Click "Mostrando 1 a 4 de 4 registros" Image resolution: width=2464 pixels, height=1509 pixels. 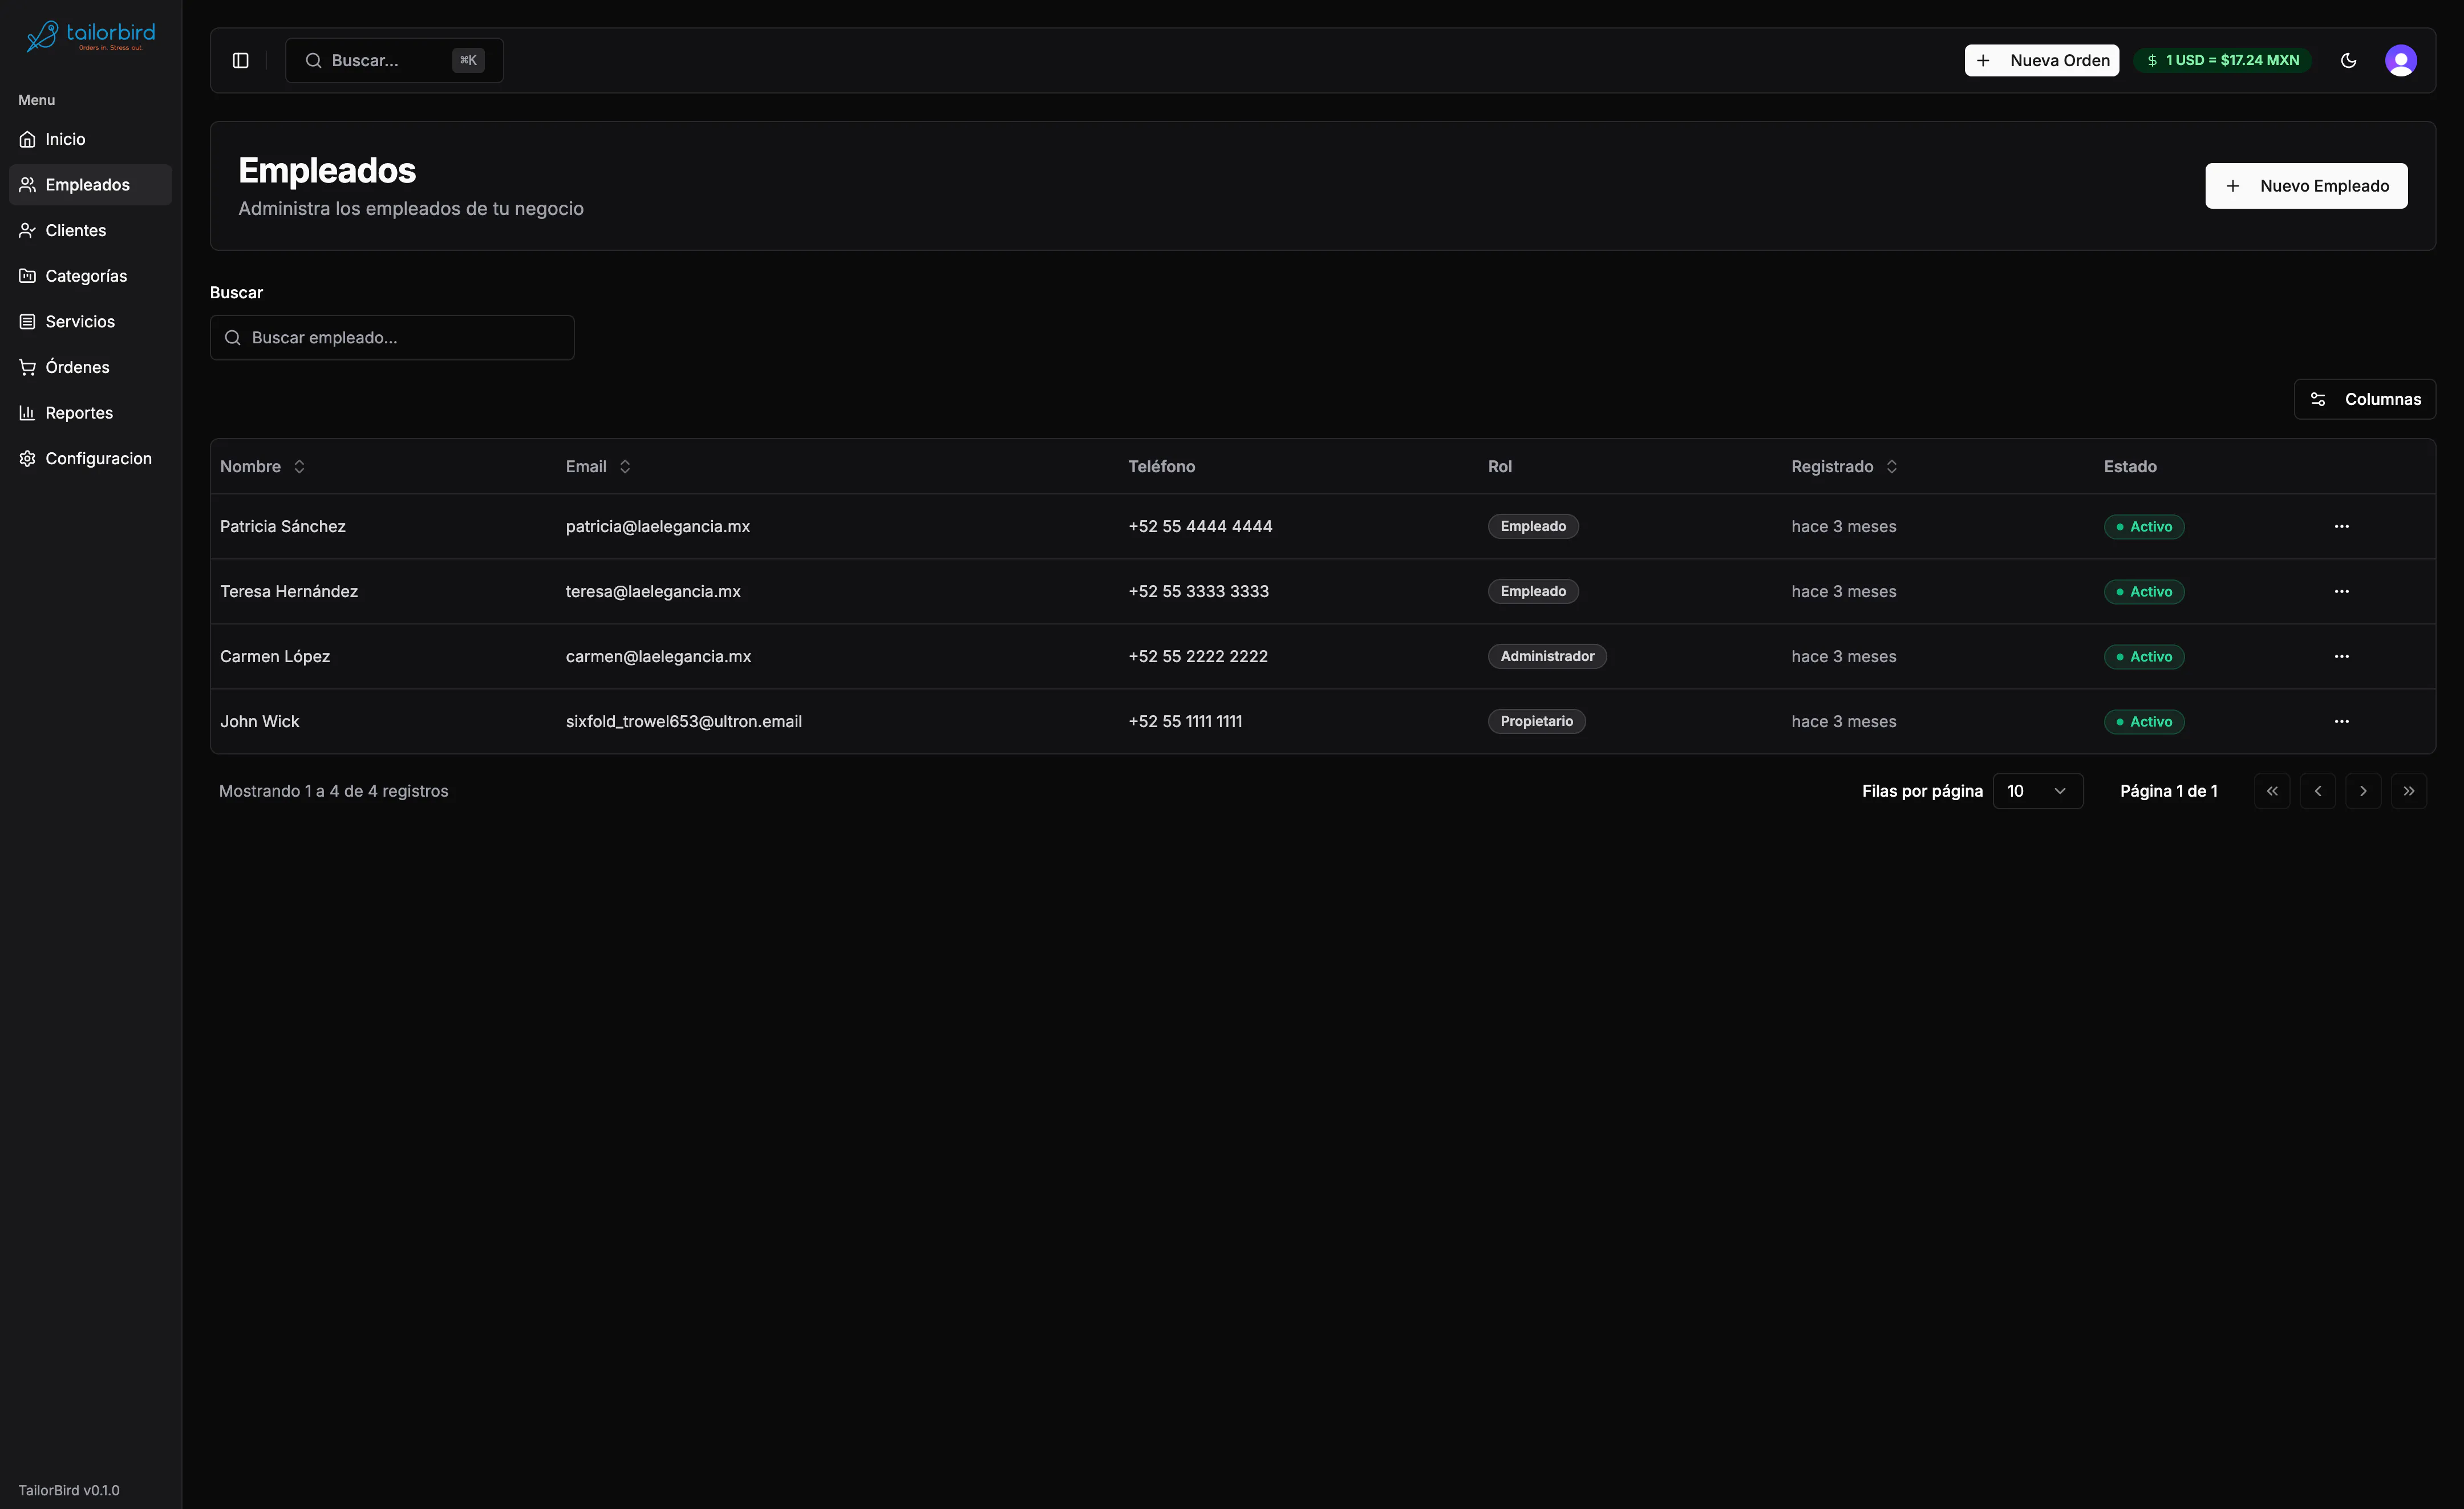point(333,791)
